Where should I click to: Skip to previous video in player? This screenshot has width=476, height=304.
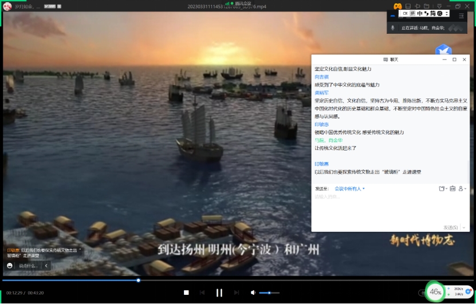[x=202, y=293]
